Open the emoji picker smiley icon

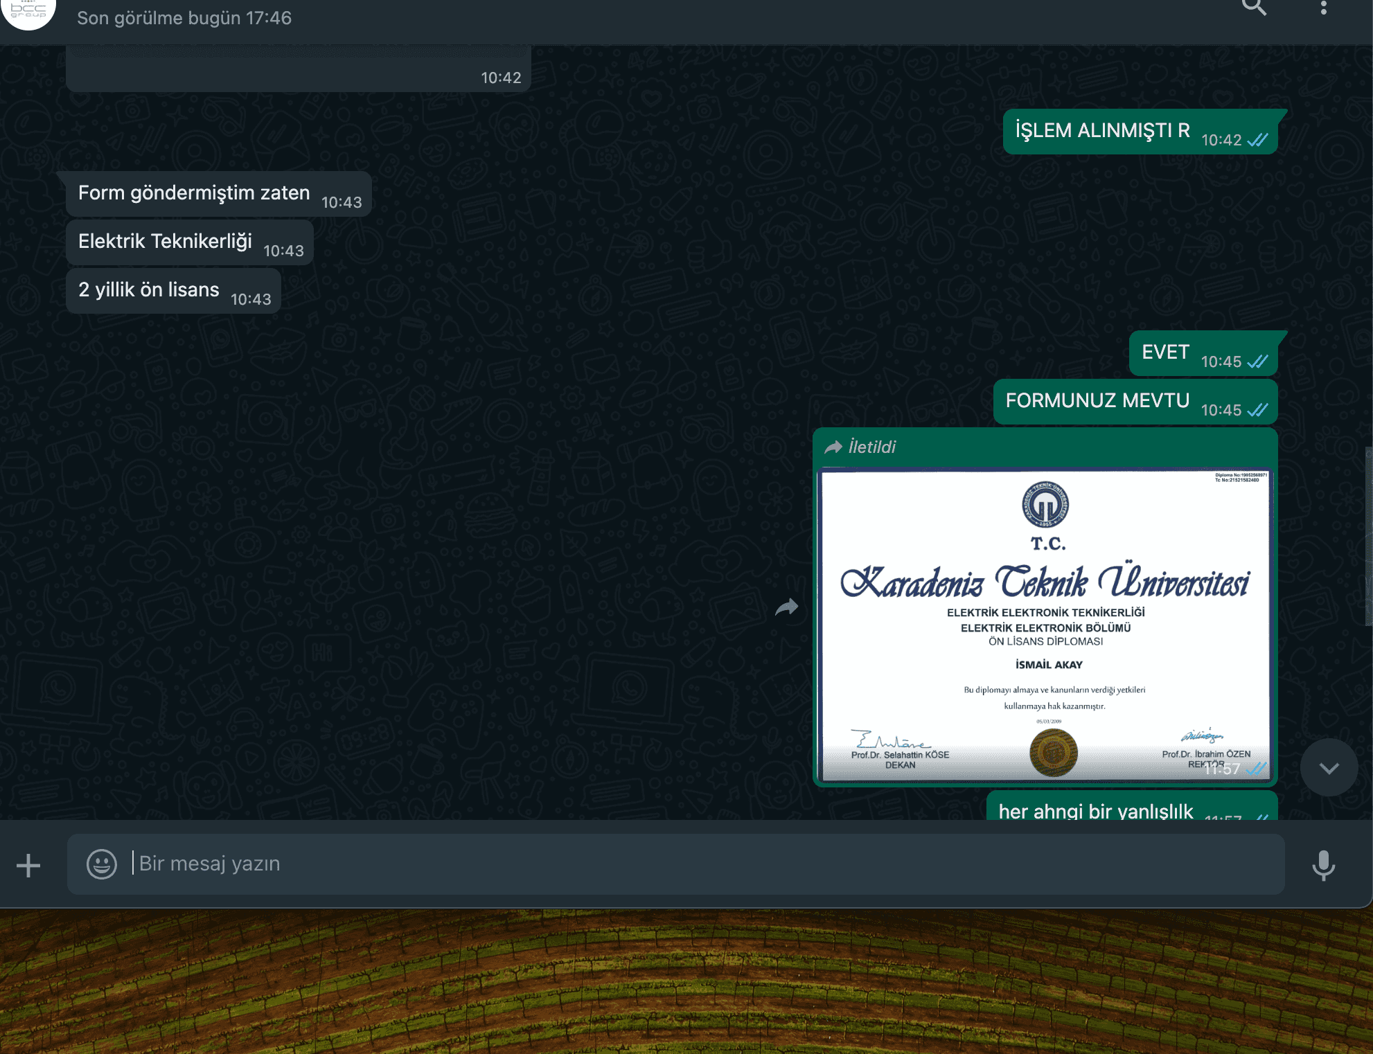click(x=102, y=864)
